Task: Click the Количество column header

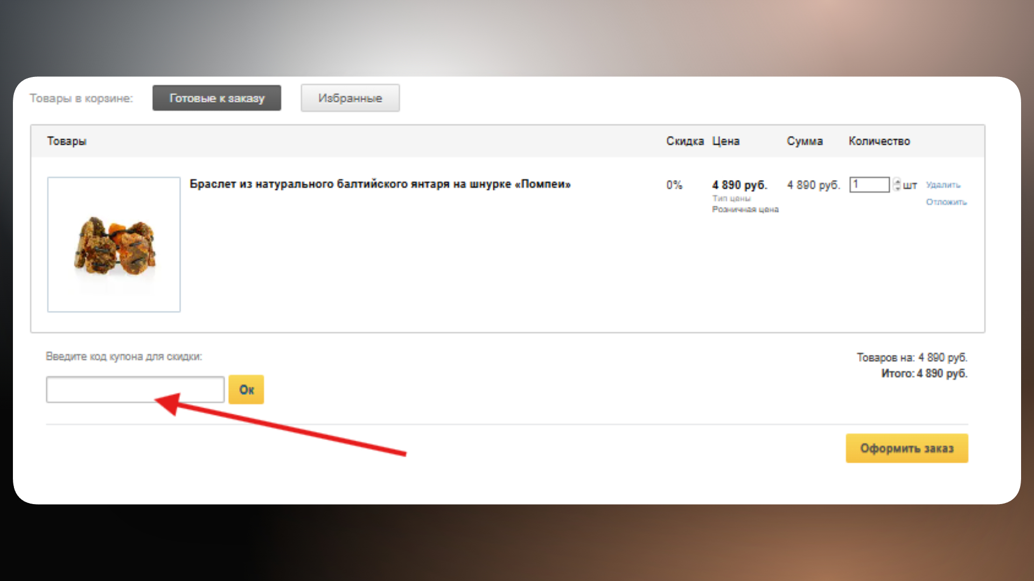Action: (879, 141)
